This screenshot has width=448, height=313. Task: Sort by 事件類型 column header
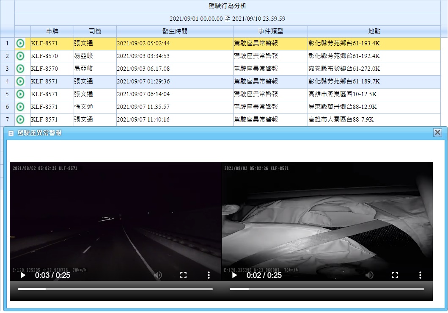pyautogui.click(x=271, y=31)
